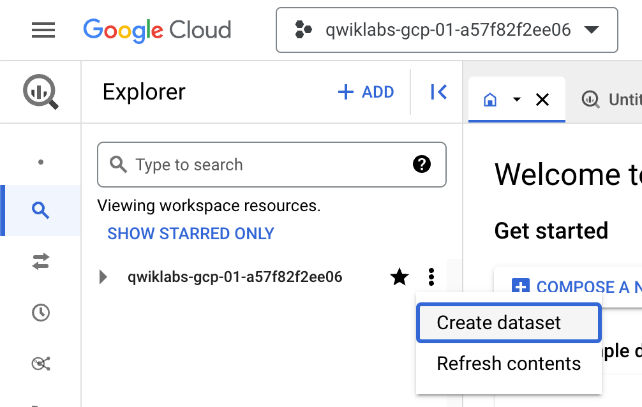Viewport: 642px width, 407px height.
Task: Select the home tab icon
Action: click(x=489, y=100)
